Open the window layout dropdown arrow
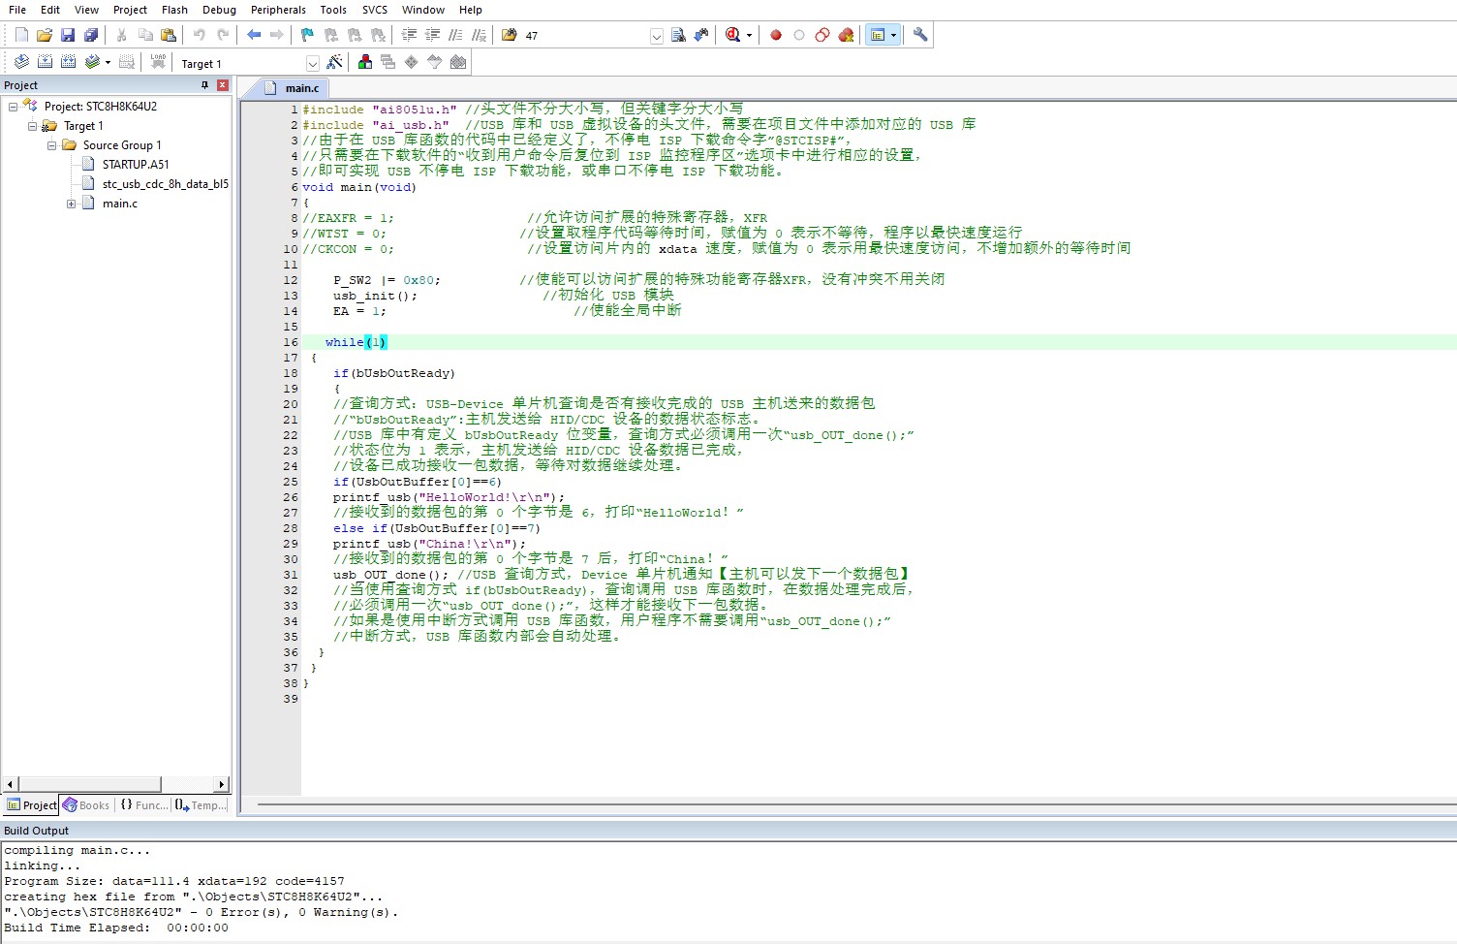Viewport: 1457px width, 944px height. pyautogui.click(x=893, y=36)
